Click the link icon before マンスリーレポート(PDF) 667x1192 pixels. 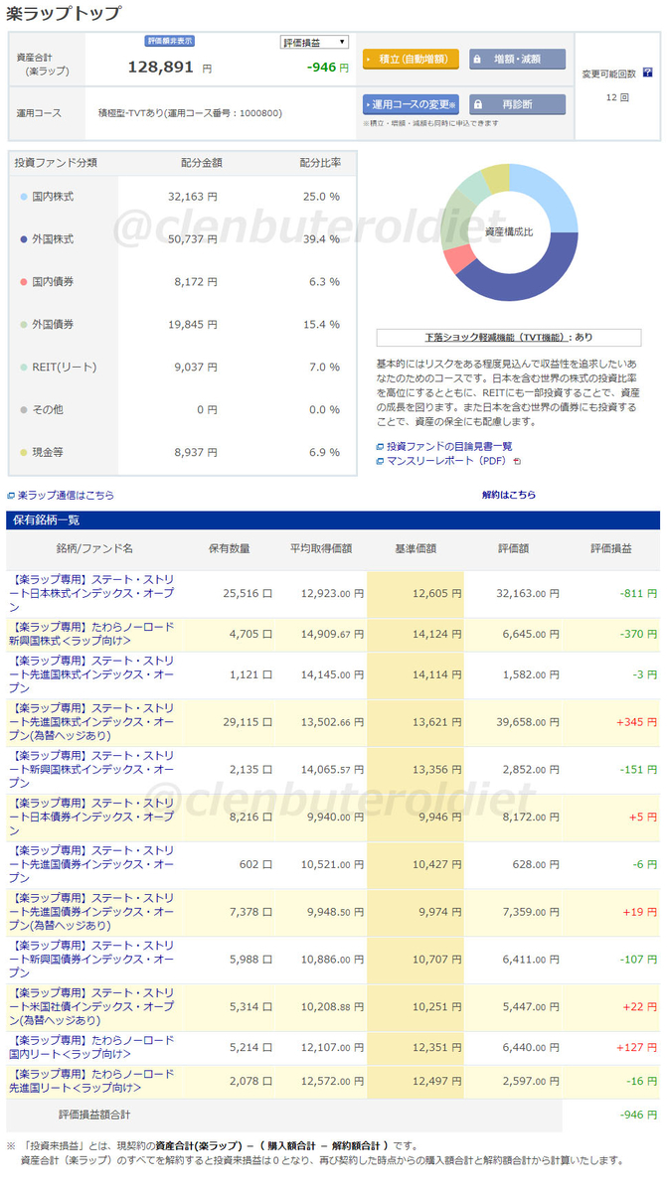pyautogui.click(x=380, y=461)
